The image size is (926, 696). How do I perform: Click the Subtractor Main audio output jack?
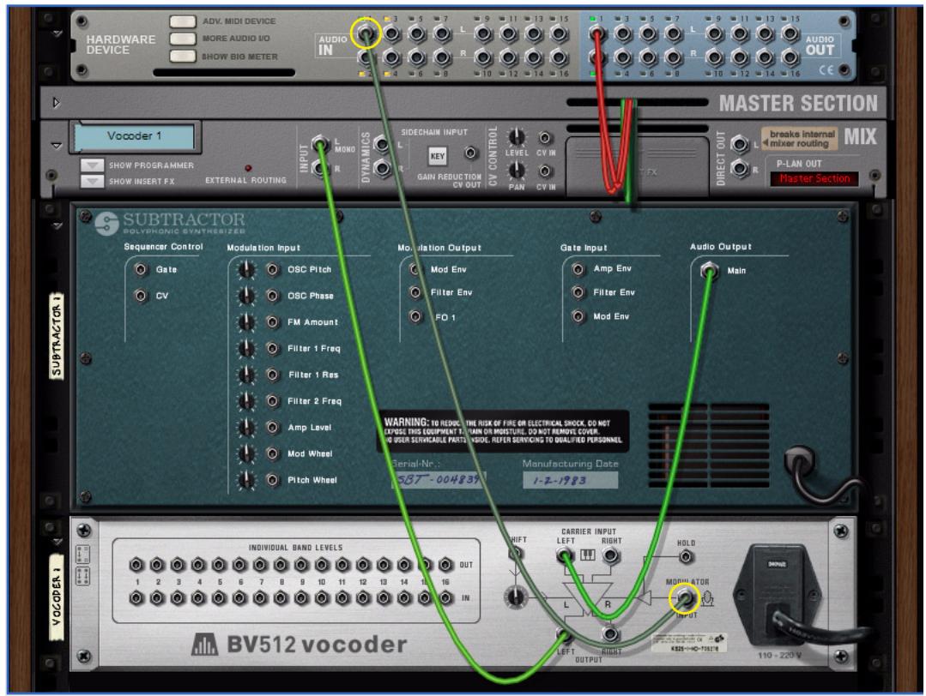click(710, 271)
